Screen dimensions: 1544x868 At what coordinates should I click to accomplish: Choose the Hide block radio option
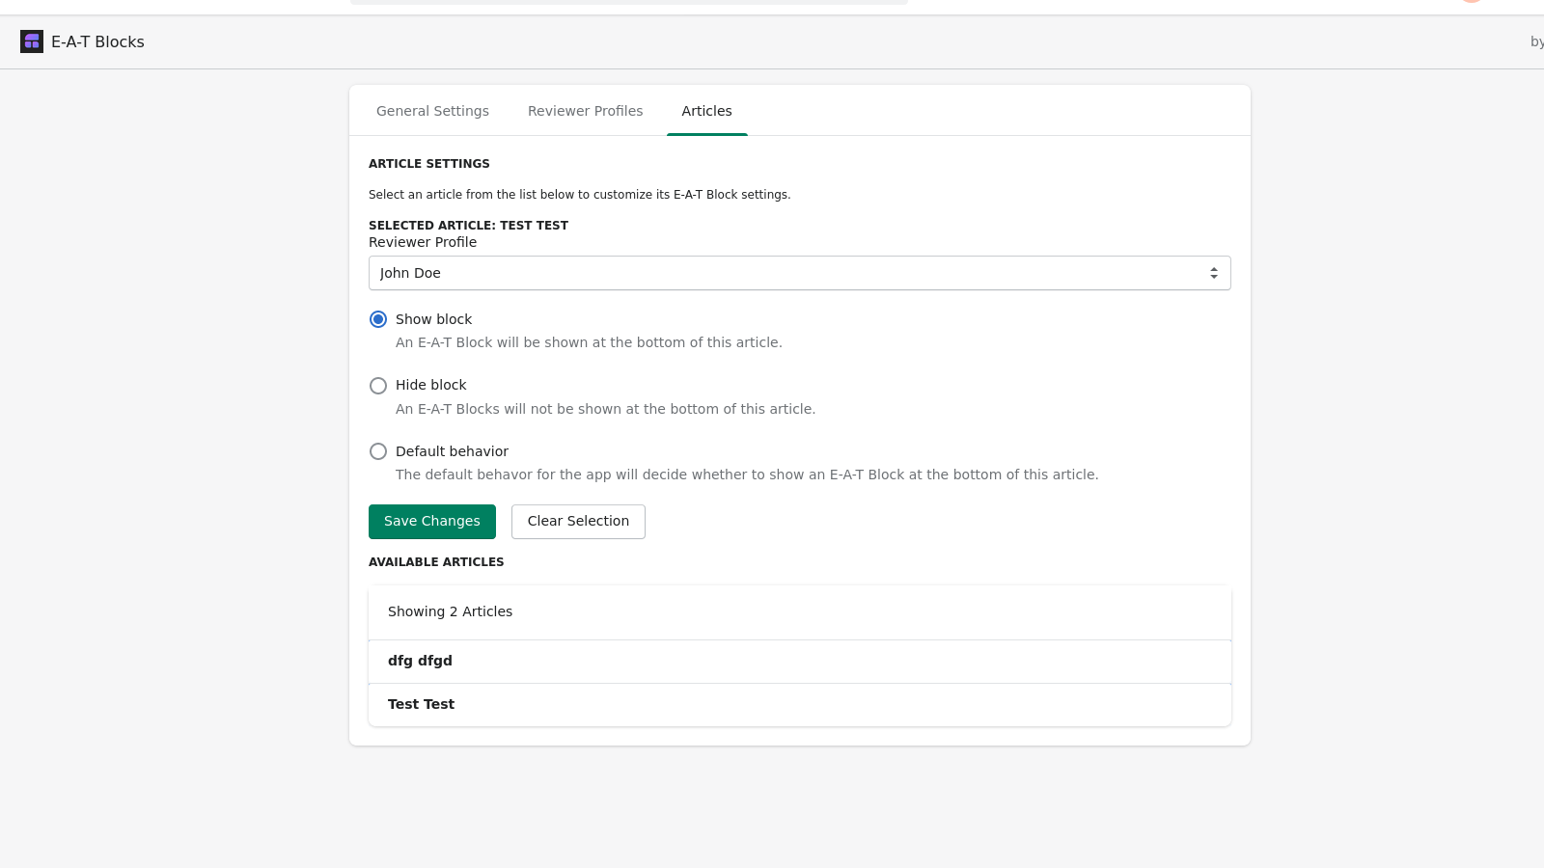tap(378, 386)
